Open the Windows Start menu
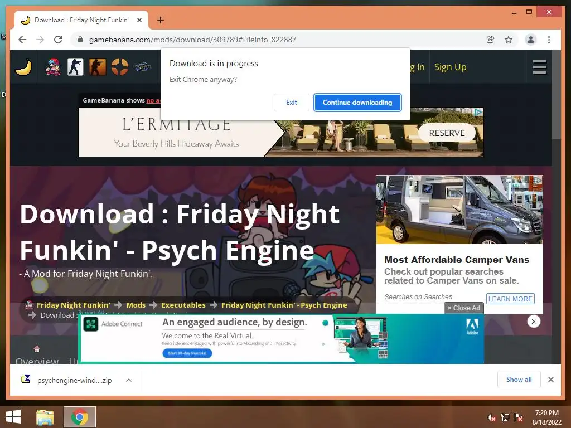This screenshot has width=571, height=428. coord(13,417)
